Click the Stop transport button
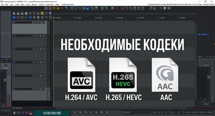Viewport: 215px width, 116px height. tap(80, 112)
